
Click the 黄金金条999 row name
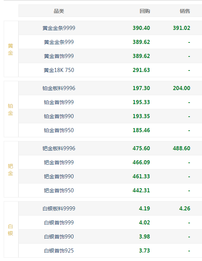tap(59, 42)
